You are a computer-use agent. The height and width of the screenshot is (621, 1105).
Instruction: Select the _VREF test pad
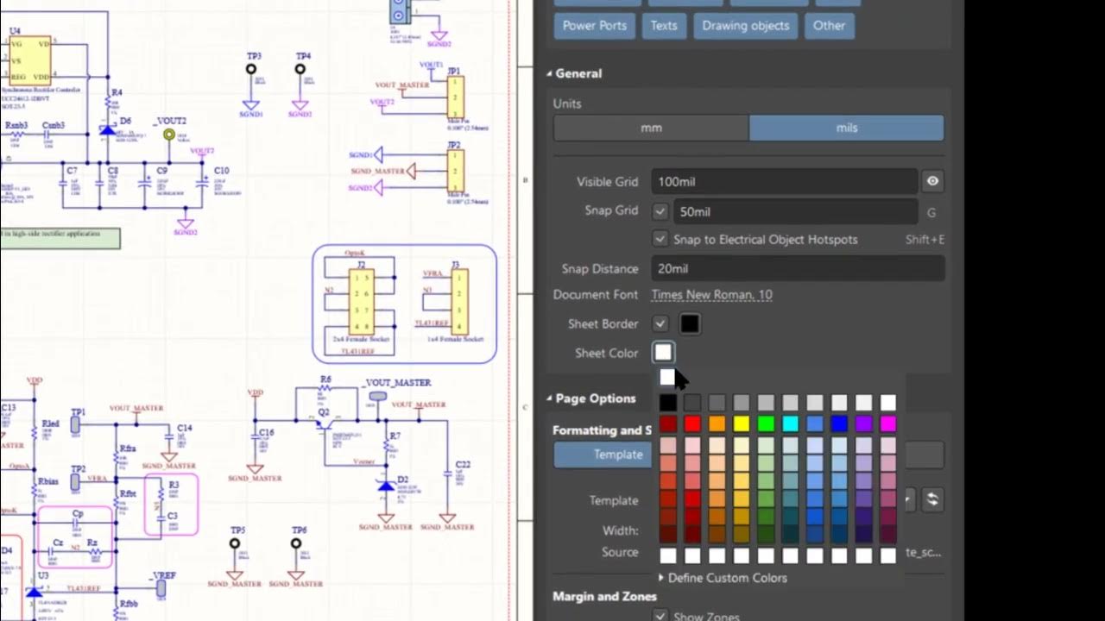click(x=161, y=587)
